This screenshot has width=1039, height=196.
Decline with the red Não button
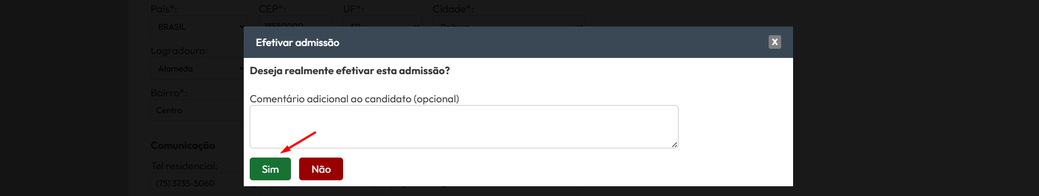pos(321,169)
